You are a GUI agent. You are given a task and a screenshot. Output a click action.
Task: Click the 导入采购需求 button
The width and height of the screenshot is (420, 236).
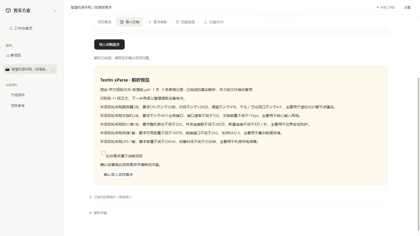[109, 45]
